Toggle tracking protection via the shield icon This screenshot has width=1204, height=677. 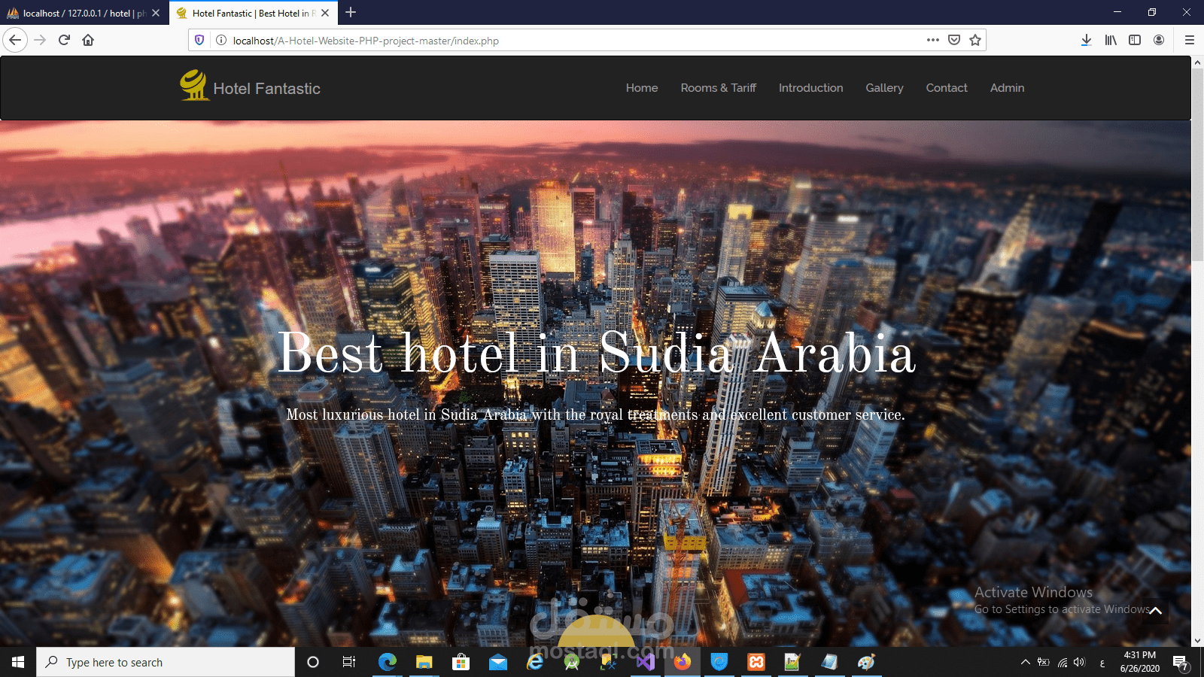198,40
